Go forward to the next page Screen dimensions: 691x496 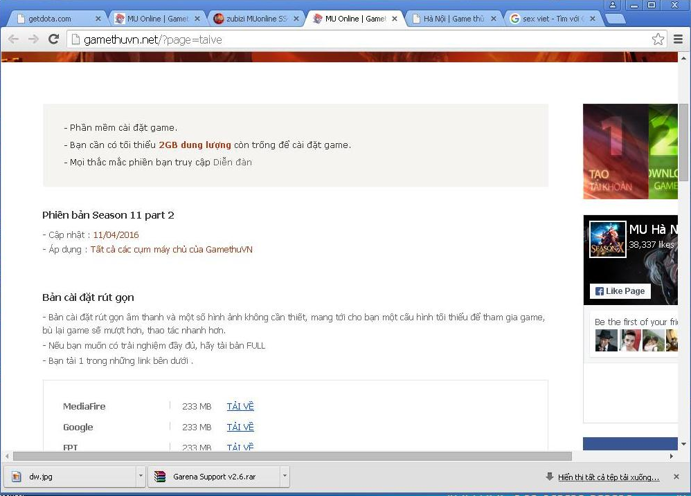pos(33,39)
